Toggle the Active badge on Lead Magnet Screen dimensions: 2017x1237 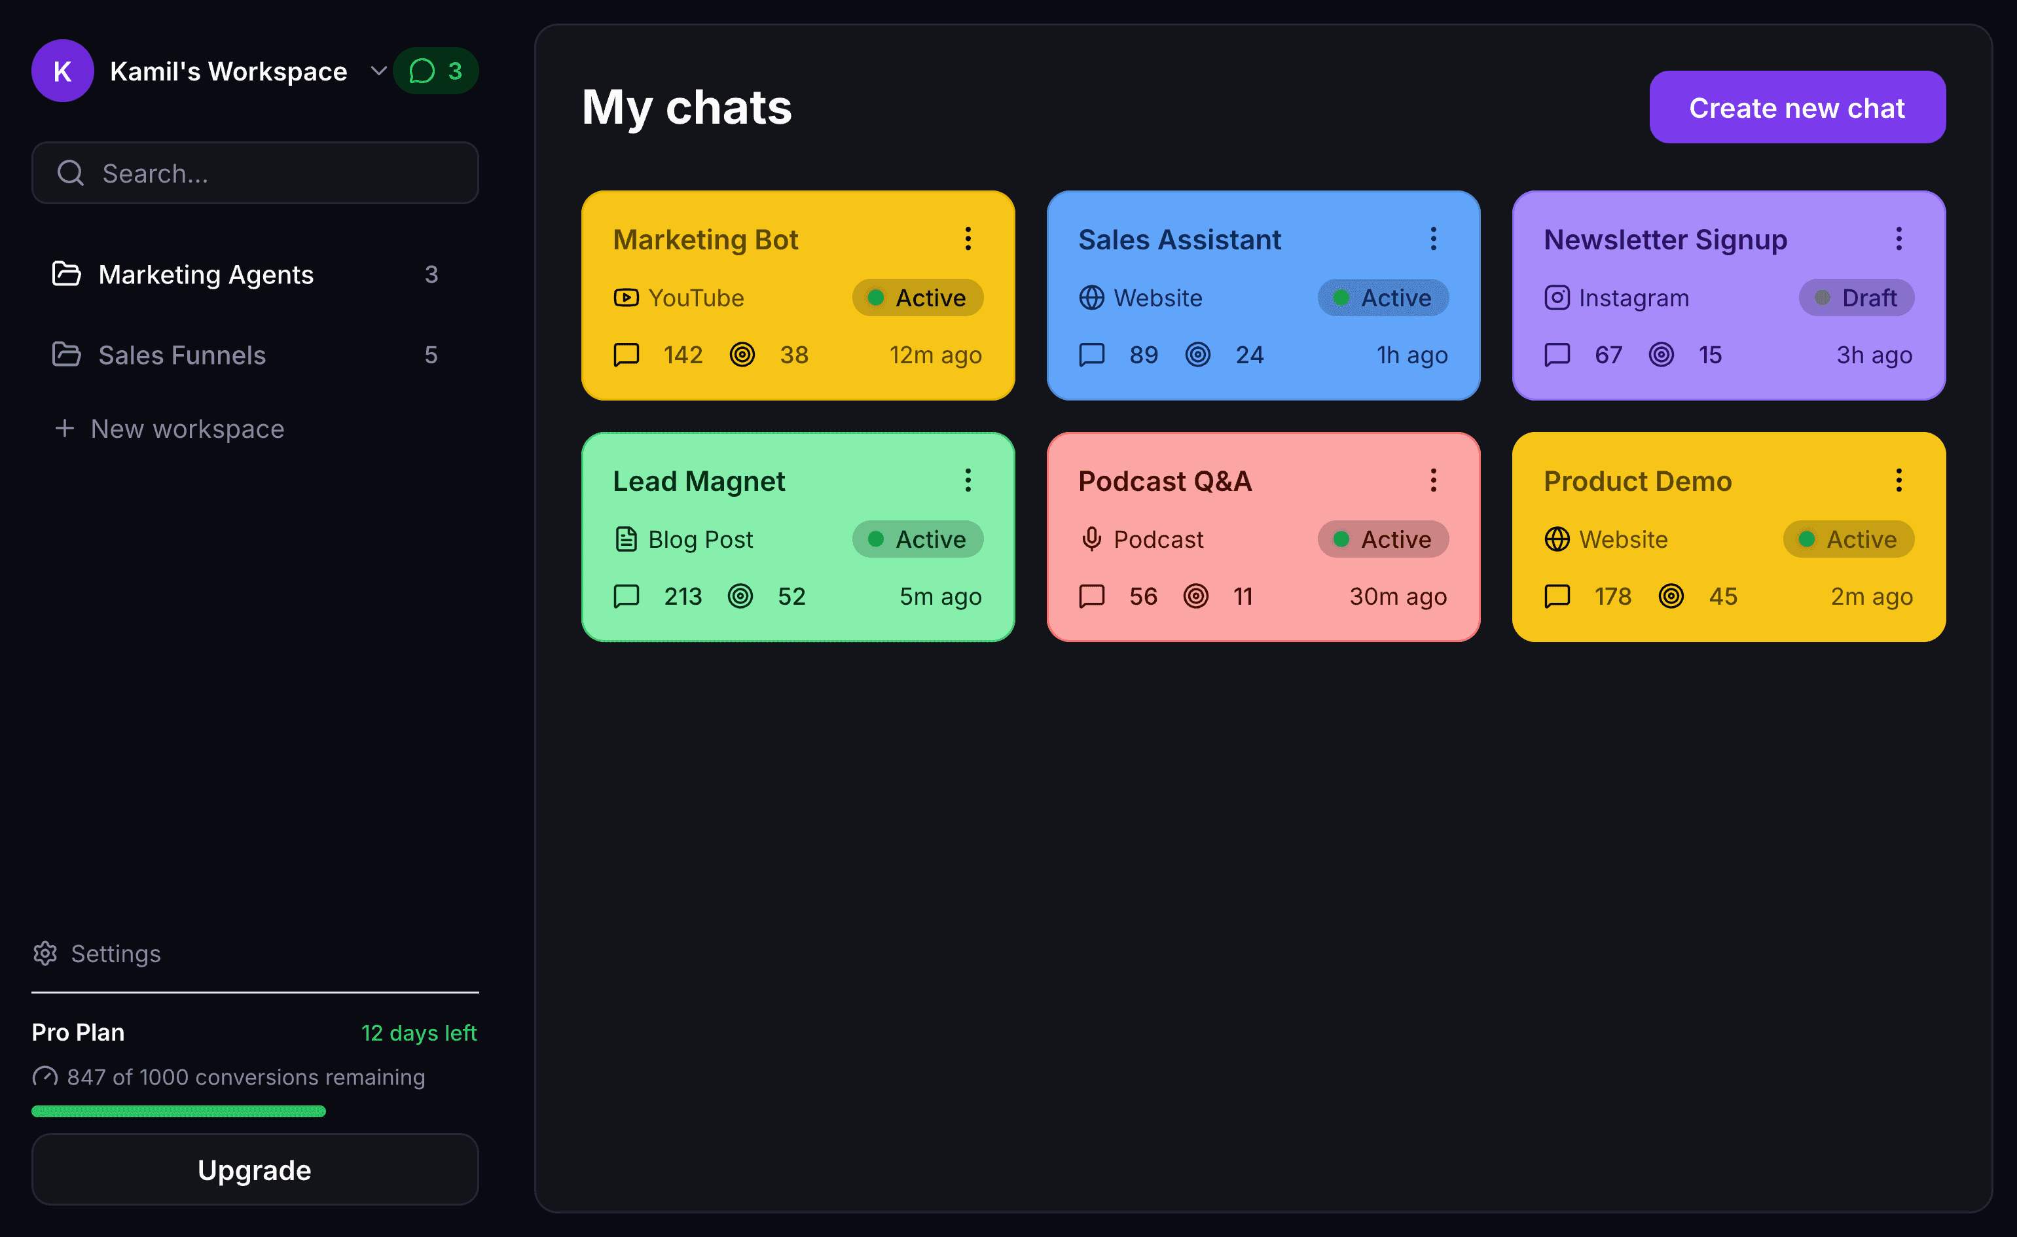[918, 539]
